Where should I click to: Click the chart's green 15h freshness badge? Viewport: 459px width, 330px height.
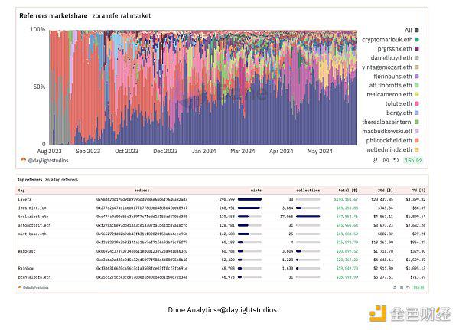click(413, 160)
